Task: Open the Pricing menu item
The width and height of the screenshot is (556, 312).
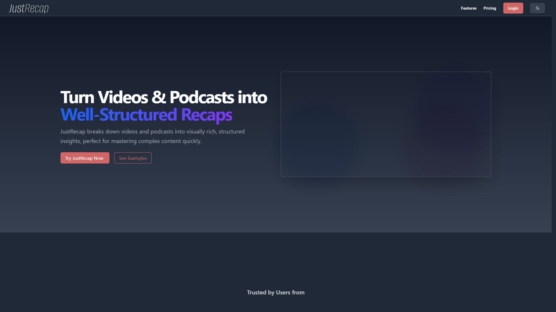Action: [490, 8]
